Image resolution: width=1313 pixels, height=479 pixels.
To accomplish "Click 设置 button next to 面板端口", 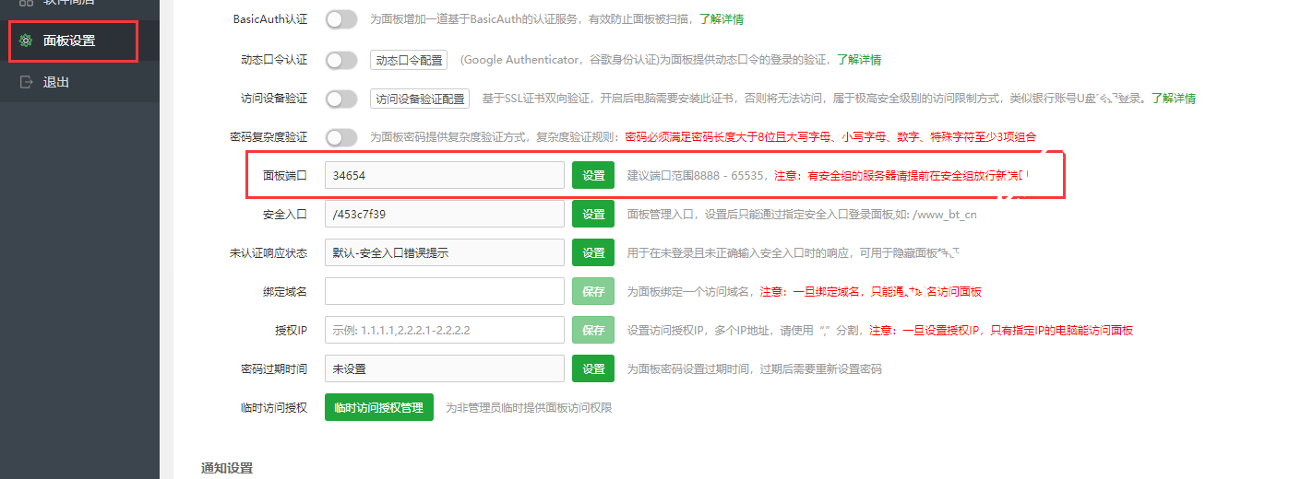I will tap(593, 175).
